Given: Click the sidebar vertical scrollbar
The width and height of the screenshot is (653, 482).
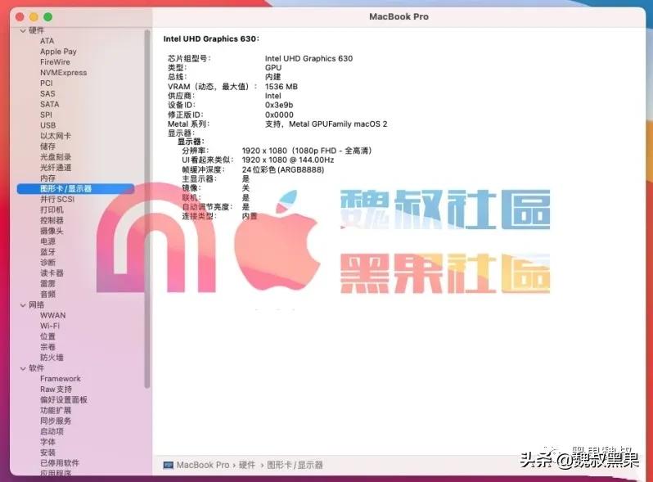Looking at the screenshot, I should 146,209.
